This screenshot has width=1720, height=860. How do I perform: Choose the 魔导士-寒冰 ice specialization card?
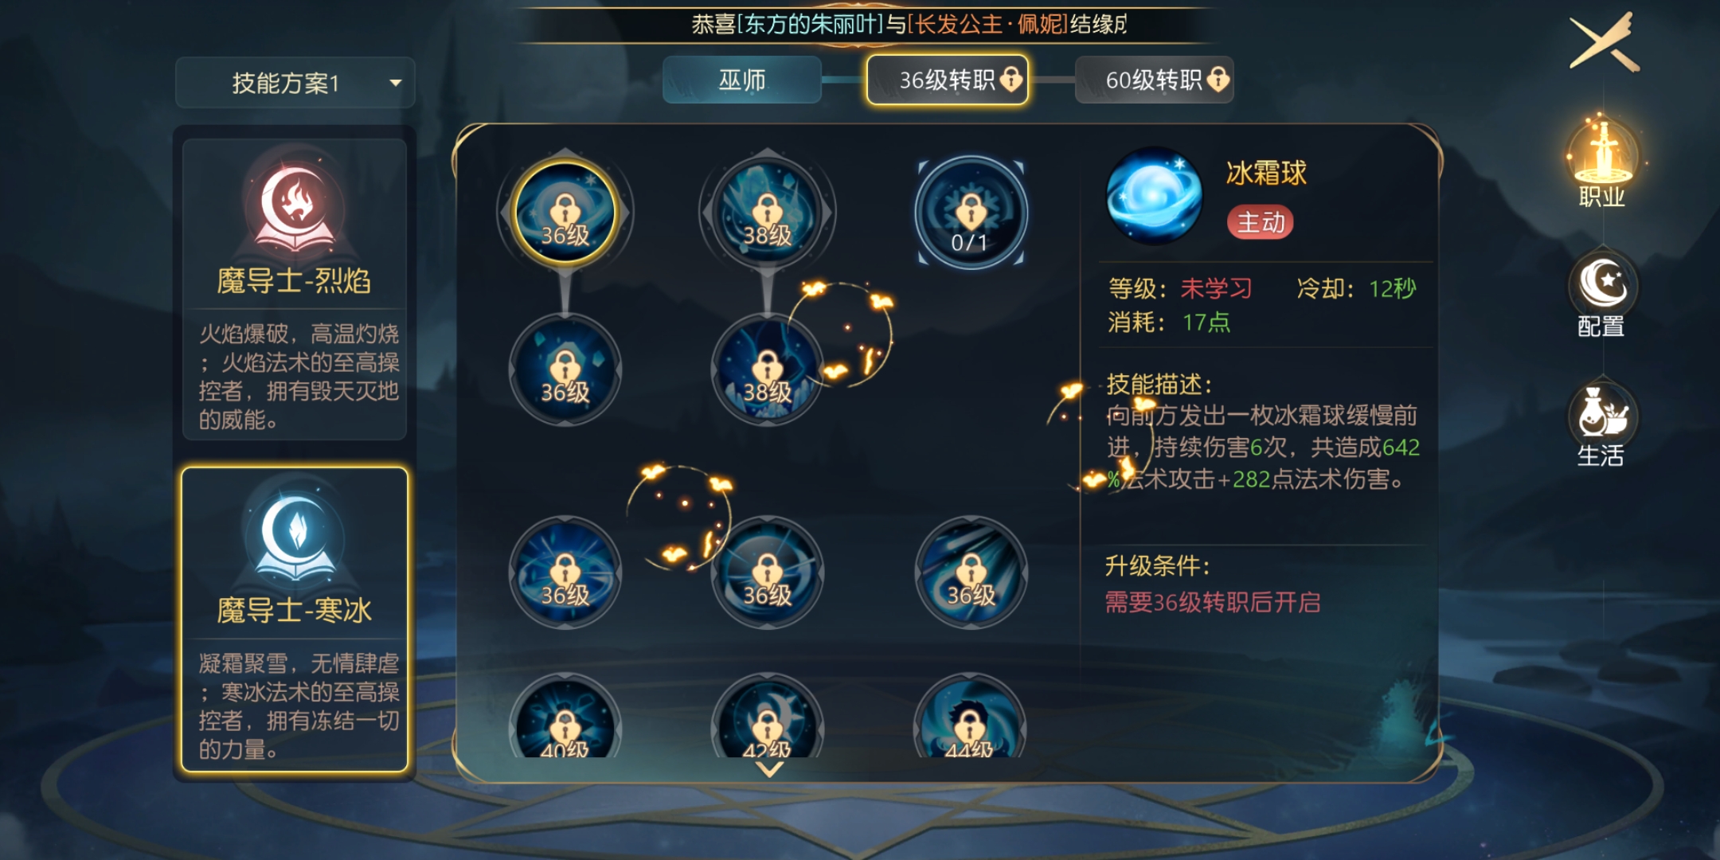tap(295, 620)
